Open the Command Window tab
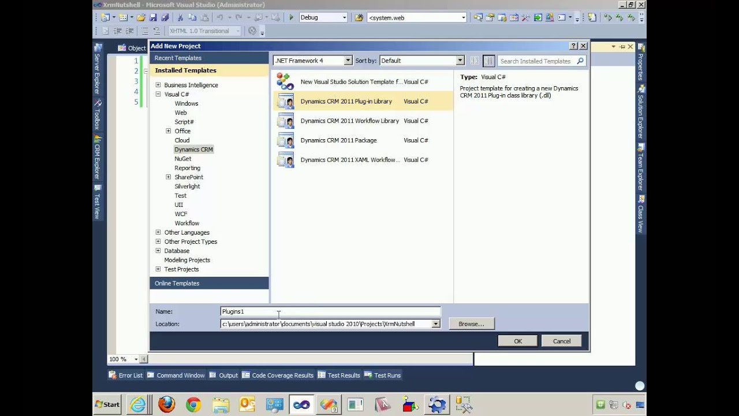The image size is (739, 416). coord(176,375)
